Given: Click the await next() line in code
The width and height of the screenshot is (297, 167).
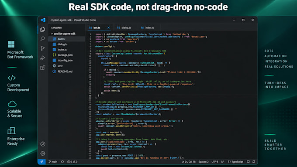Looking at the screenshot, I should [112, 91].
